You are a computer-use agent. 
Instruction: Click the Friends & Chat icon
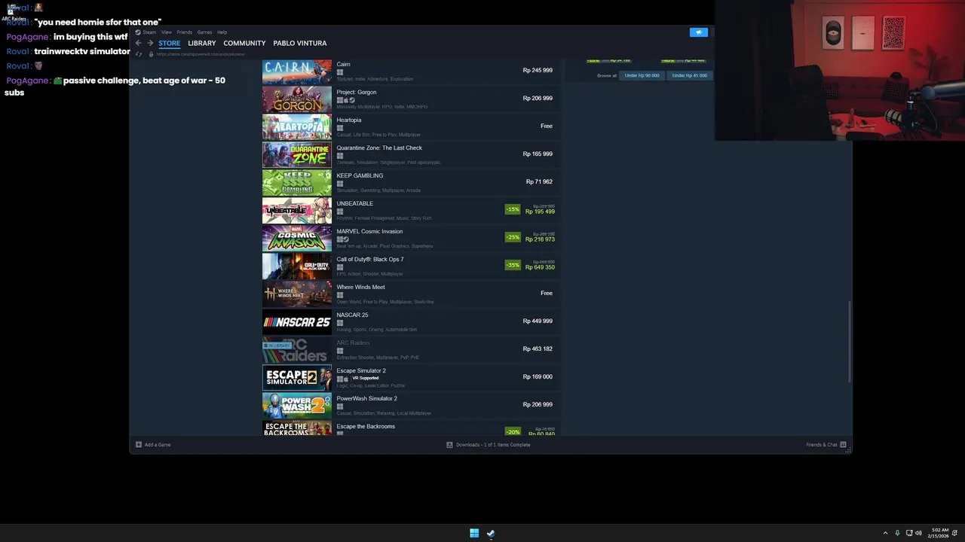coord(843,445)
